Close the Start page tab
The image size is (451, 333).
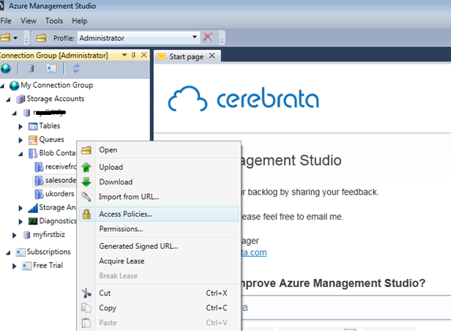[x=212, y=56]
